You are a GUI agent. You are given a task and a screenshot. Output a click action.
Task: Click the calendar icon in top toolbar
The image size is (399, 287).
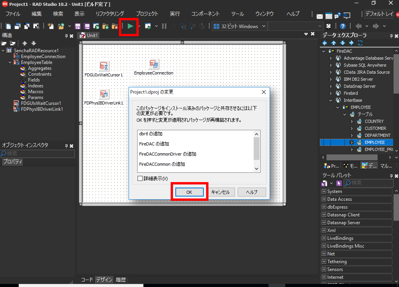click(x=329, y=16)
